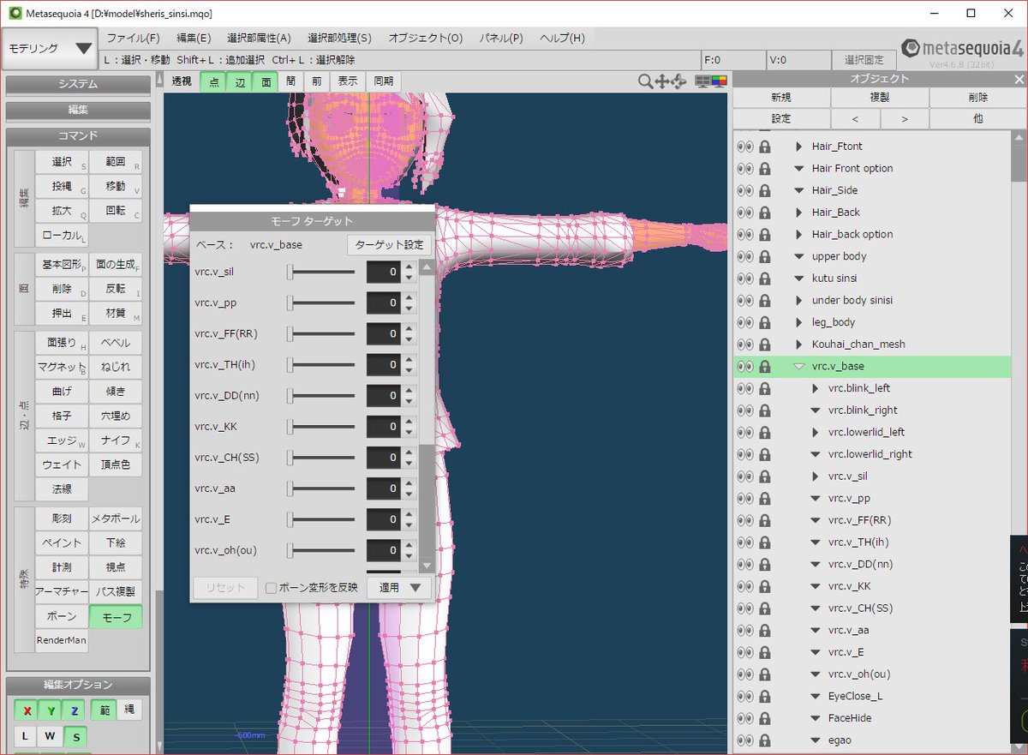
Task: Click lock icon of vrc.v_aa object
Action: (x=765, y=630)
